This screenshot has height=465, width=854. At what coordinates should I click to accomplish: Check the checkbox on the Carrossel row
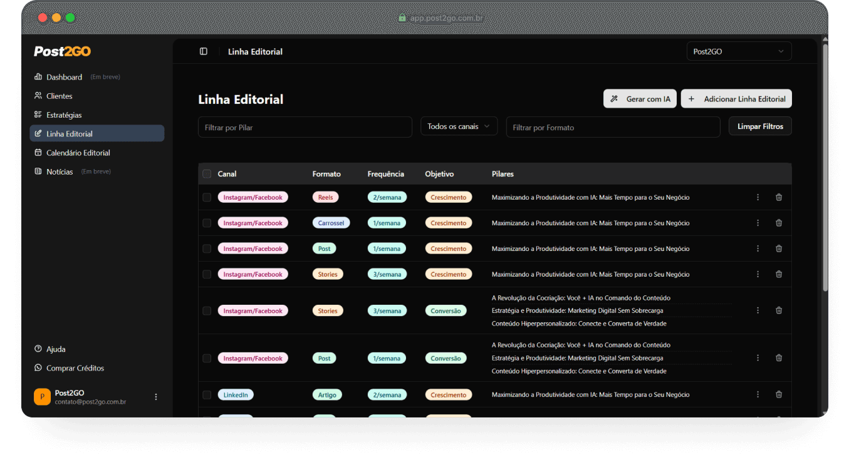(x=207, y=222)
